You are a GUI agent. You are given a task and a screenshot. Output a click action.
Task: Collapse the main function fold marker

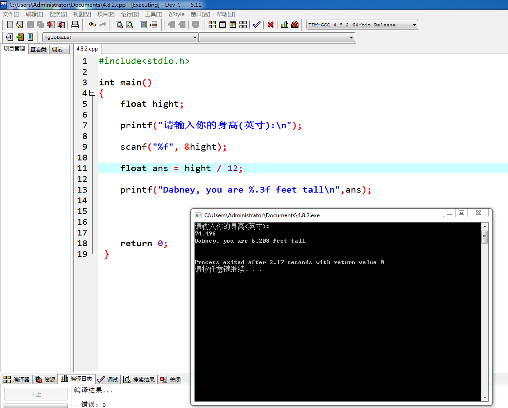tap(92, 93)
